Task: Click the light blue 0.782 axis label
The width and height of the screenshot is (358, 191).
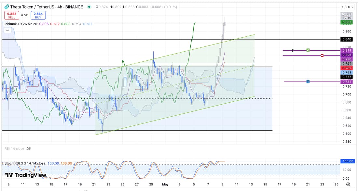Action: (347, 72)
